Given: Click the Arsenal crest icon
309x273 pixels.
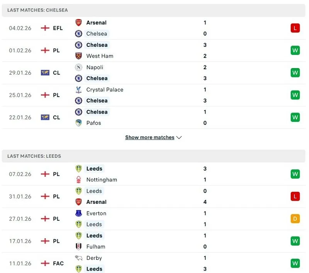Looking at the screenshot, I should (79, 22).
